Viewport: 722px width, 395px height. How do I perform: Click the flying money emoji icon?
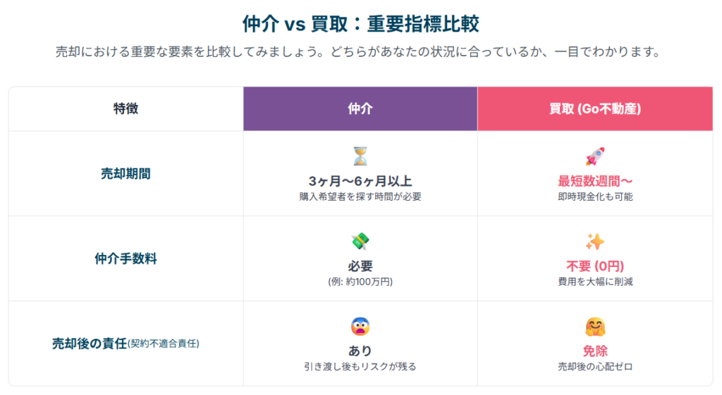coord(360,242)
